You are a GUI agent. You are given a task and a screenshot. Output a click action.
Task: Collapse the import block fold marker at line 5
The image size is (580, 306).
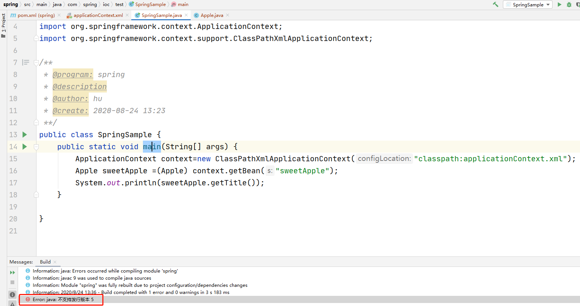36,38
